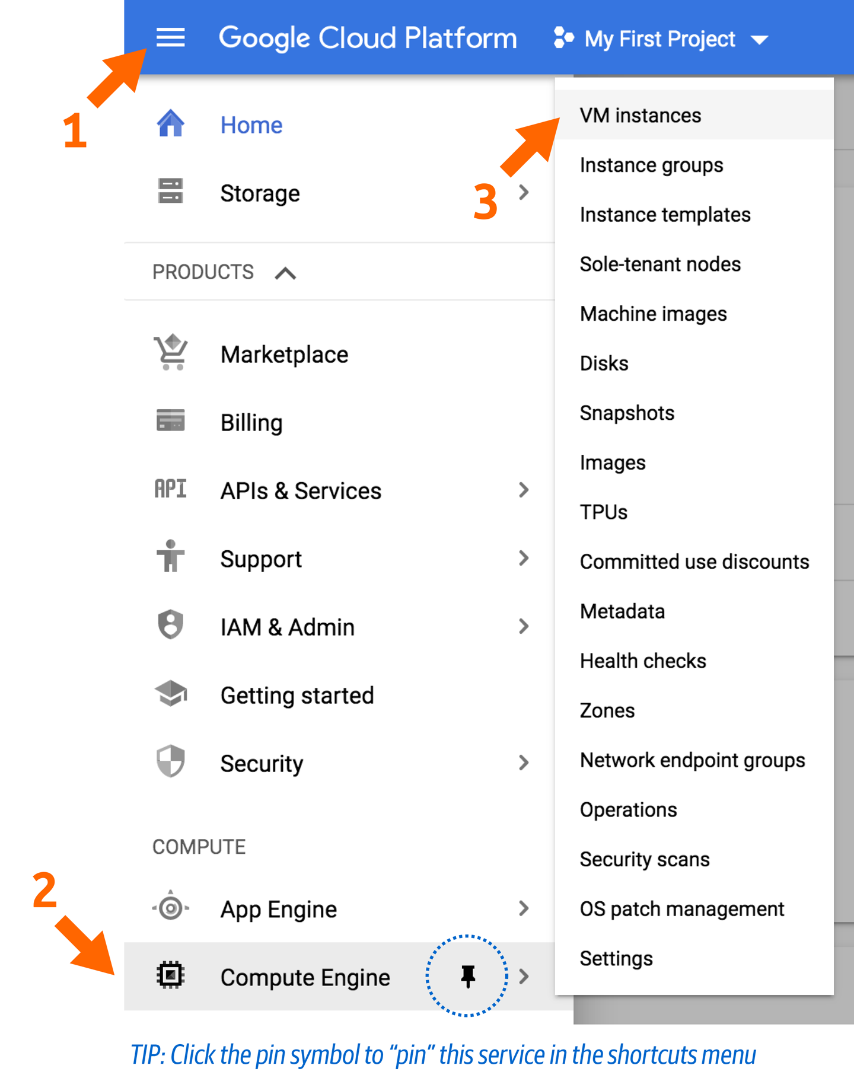Select Images from submenu
This screenshot has width=854, height=1075.
tap(694, 462)
